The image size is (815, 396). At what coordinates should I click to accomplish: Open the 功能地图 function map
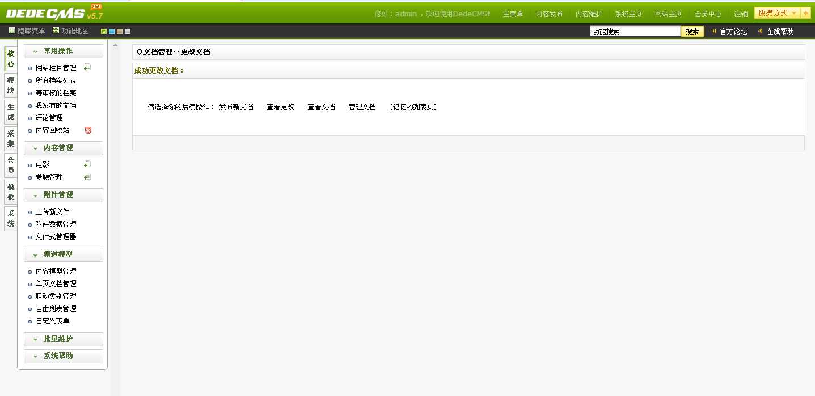[x=71, y=31]
